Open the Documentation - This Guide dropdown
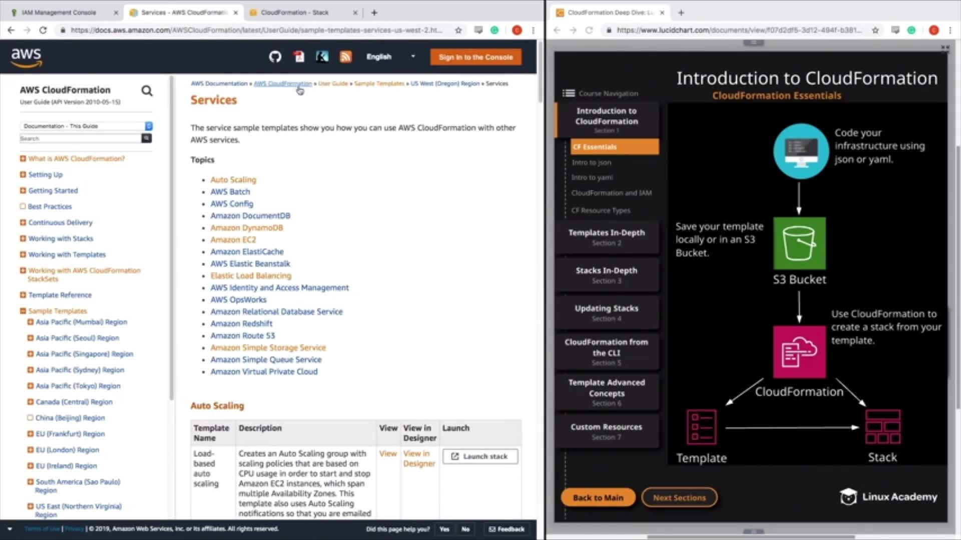 [86, 126]
